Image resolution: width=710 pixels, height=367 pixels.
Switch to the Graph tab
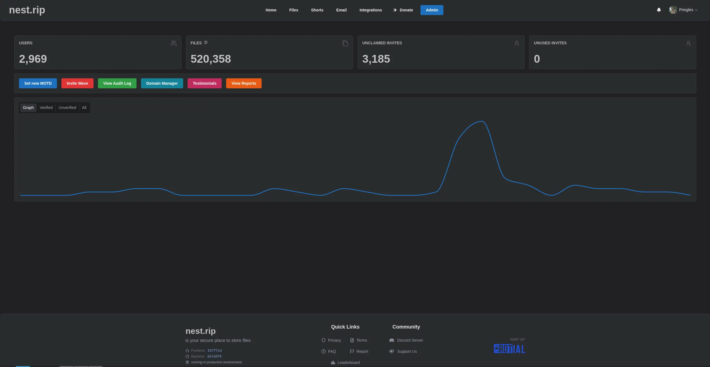tap(28, 108)
